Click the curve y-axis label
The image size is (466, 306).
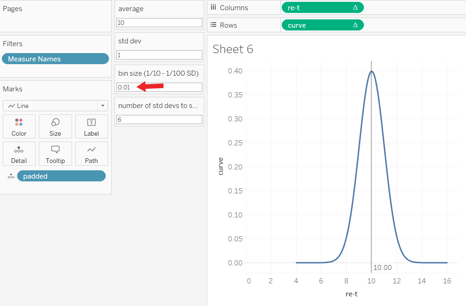point(220,166)
